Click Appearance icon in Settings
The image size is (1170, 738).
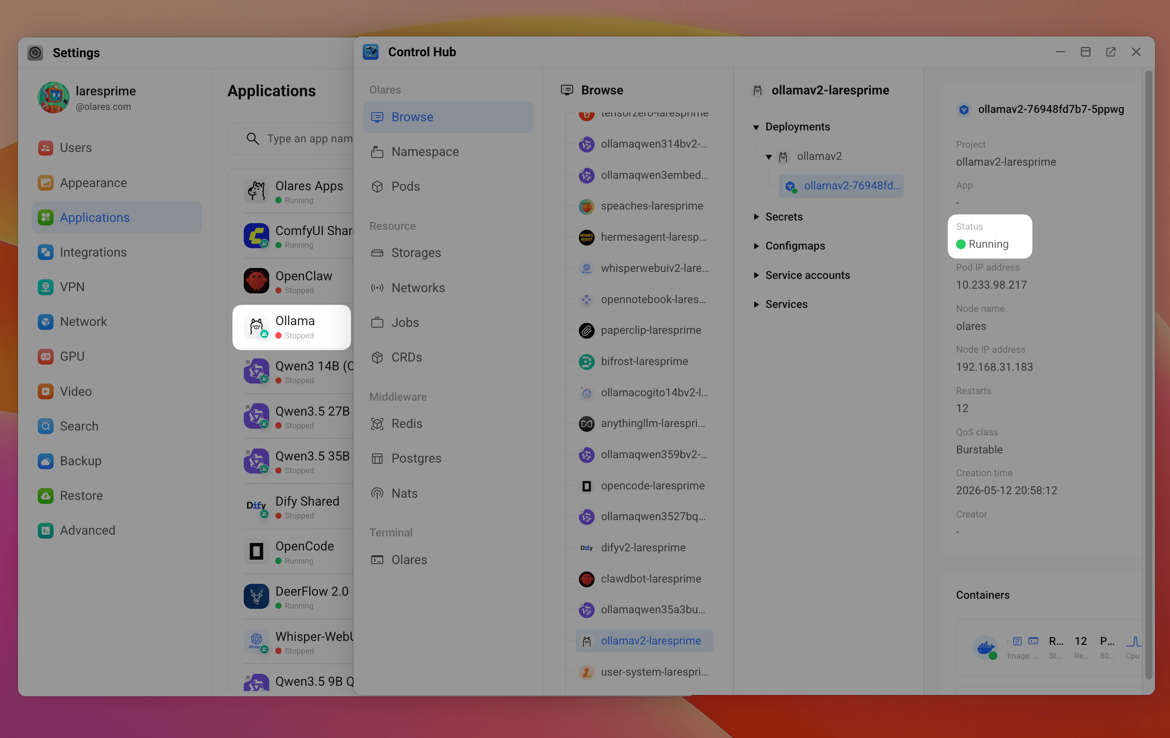click(45, 183)
